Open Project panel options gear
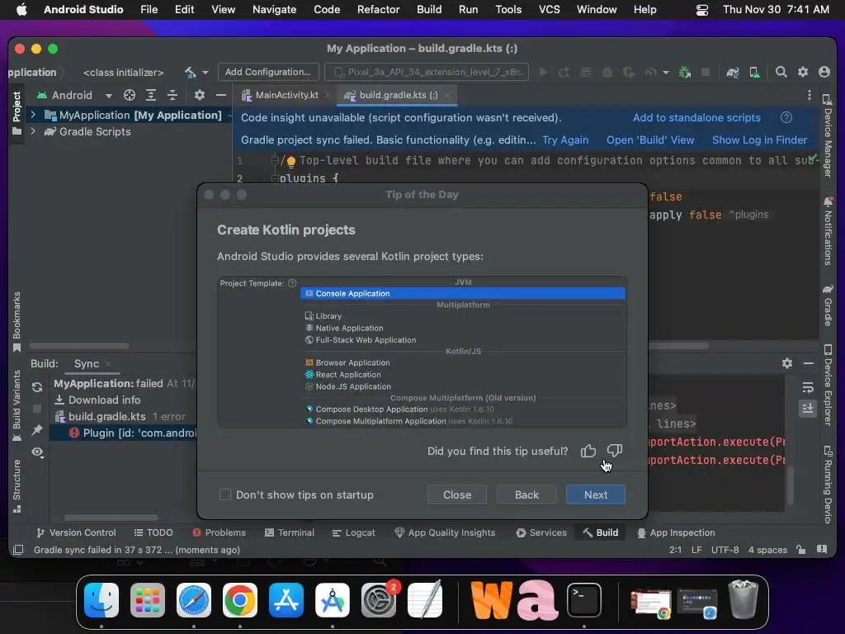 (x=200, y=95)
